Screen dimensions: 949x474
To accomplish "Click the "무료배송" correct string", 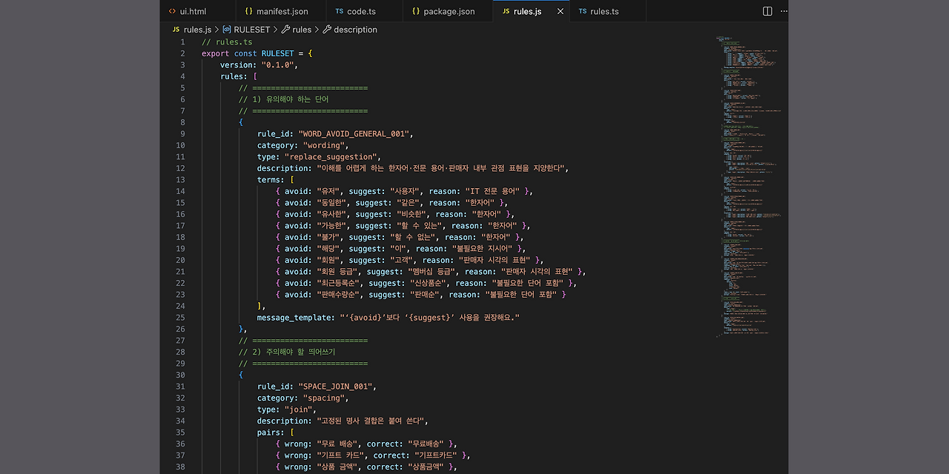I will click(x=426, y=444).
